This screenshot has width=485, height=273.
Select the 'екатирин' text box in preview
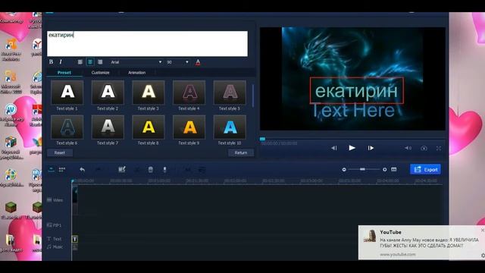point(357,90)
